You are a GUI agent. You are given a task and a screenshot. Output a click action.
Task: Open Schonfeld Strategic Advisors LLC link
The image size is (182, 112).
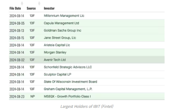click(x=68, y=67)
